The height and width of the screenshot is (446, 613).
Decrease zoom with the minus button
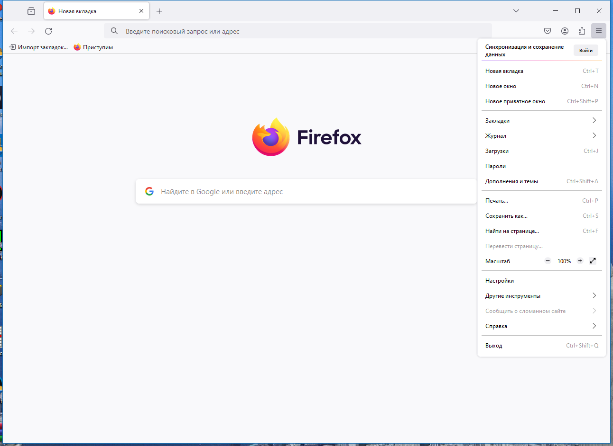(x=548, y=261)
